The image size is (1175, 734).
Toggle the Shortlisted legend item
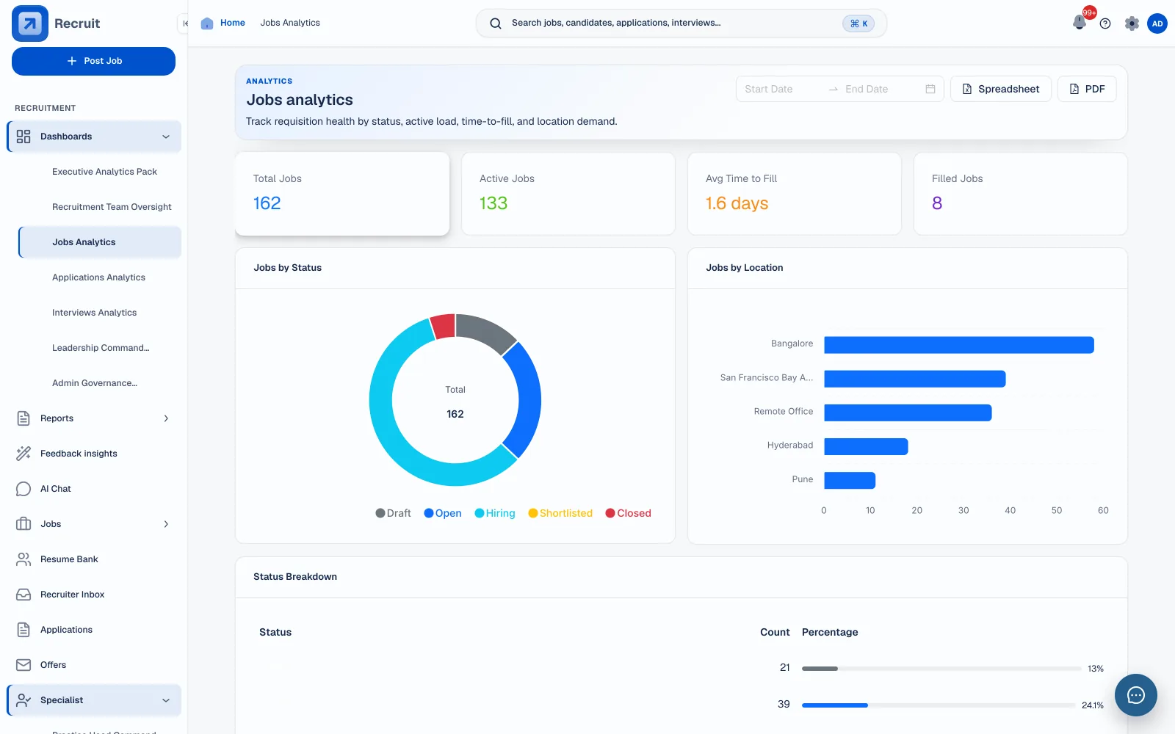pos(560,513)
